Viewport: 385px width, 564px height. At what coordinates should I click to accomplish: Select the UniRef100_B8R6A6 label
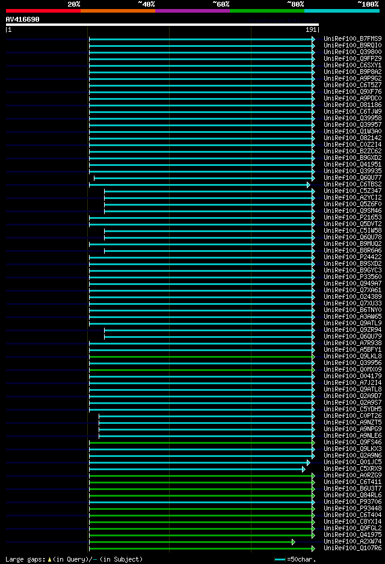[353, 250]
